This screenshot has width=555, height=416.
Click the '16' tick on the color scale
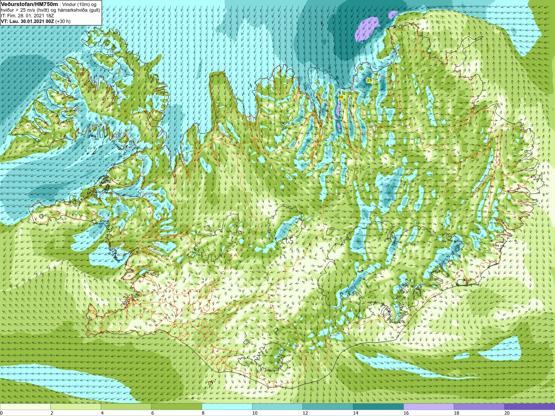[406, 413]
